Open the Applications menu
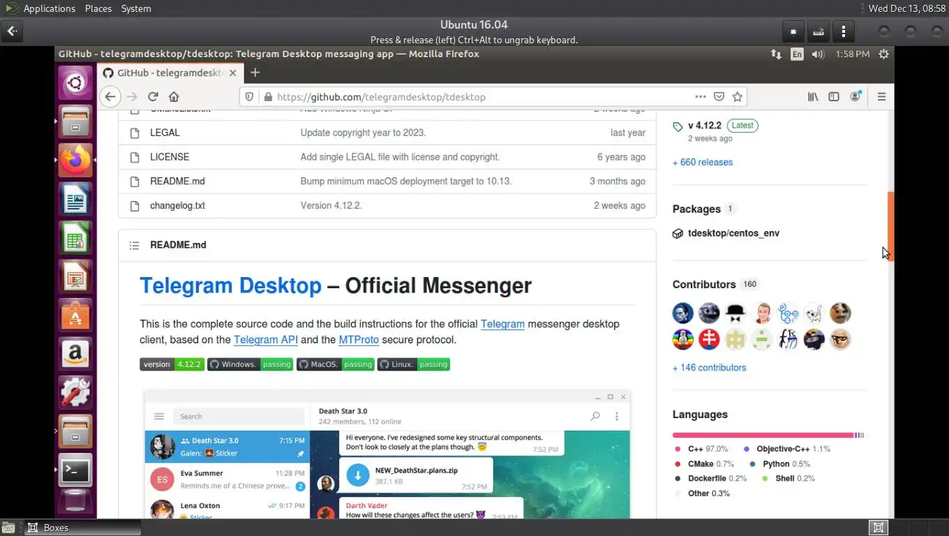 49,8
